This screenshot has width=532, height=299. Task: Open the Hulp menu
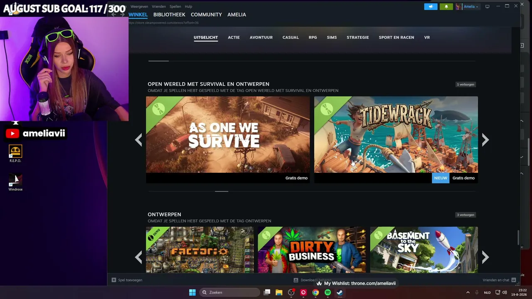coord(188,7)
